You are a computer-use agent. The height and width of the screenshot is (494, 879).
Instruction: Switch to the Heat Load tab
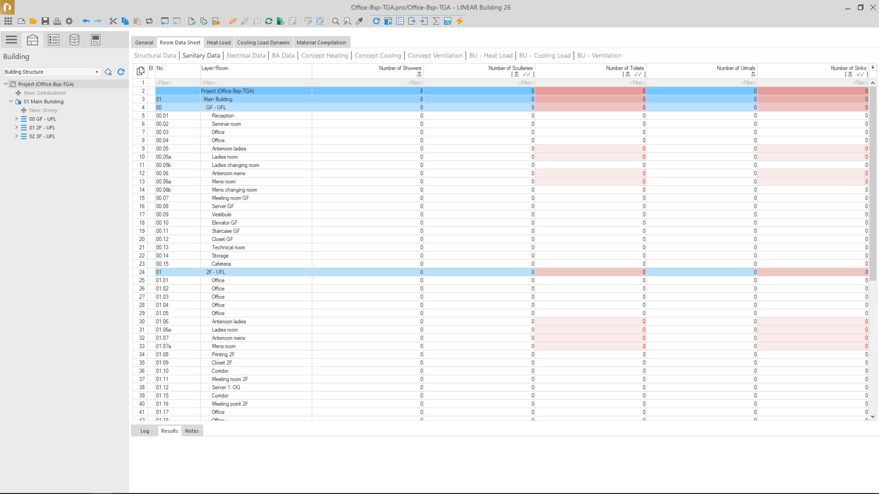[219, 42]
